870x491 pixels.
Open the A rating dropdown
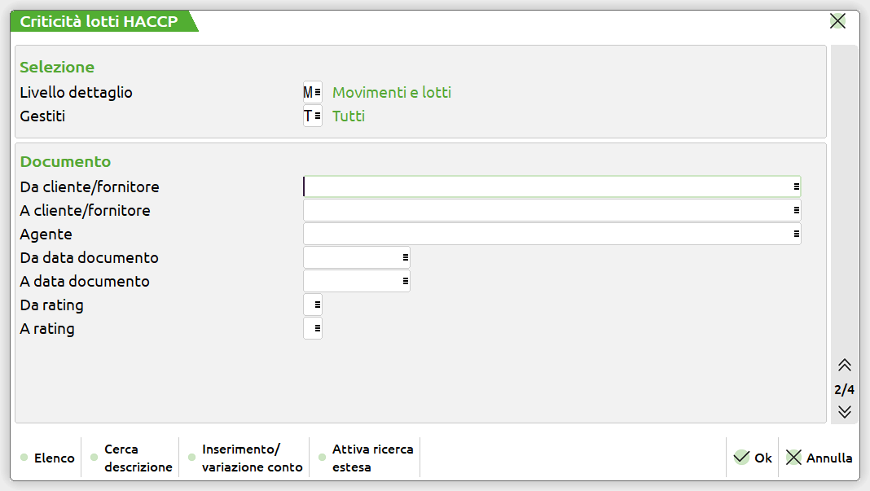coord(317,329)
